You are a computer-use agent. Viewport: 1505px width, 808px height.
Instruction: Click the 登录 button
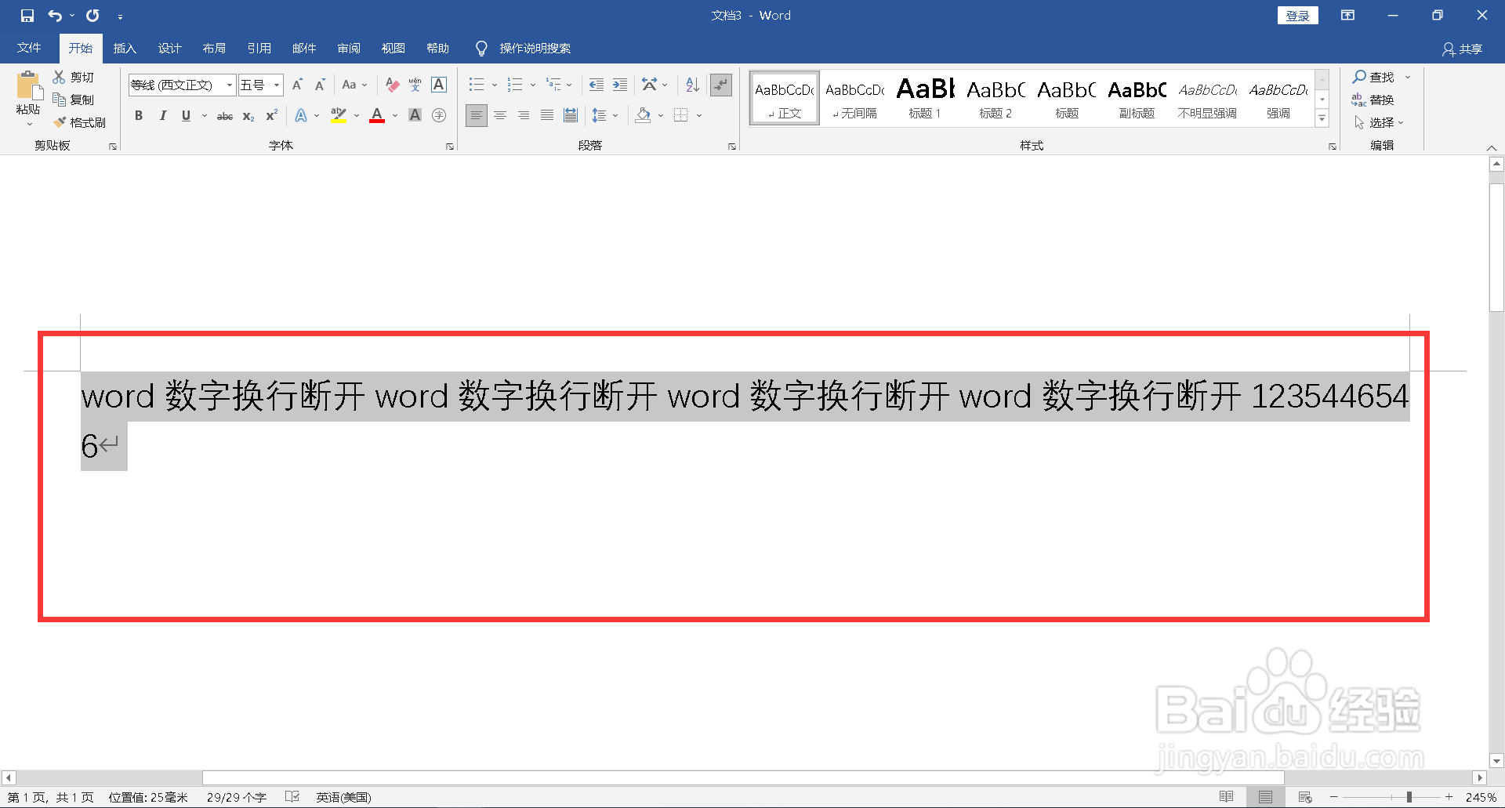(1297, 15)
